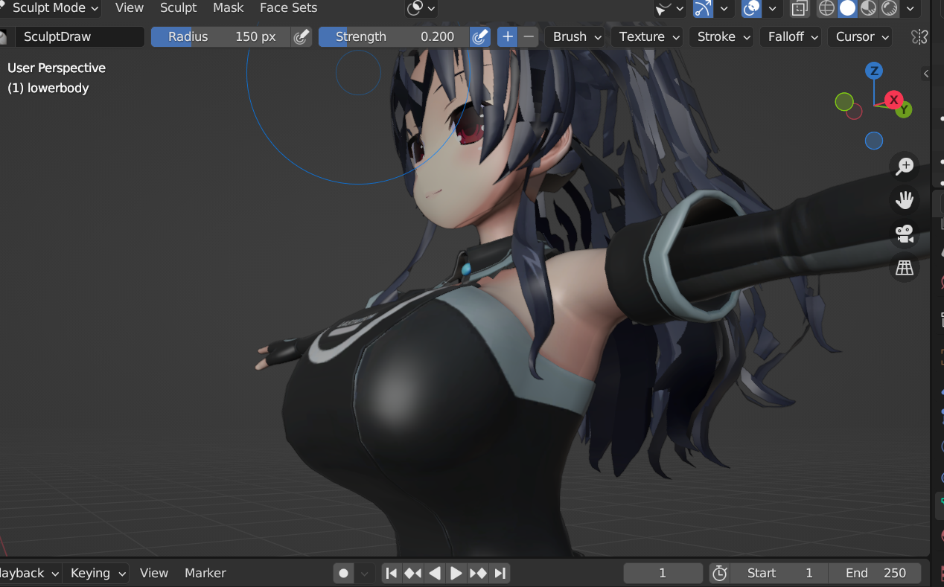The image size is (944, 587).
Task: Switch to wireframe shading
Action: click(826, 8)
